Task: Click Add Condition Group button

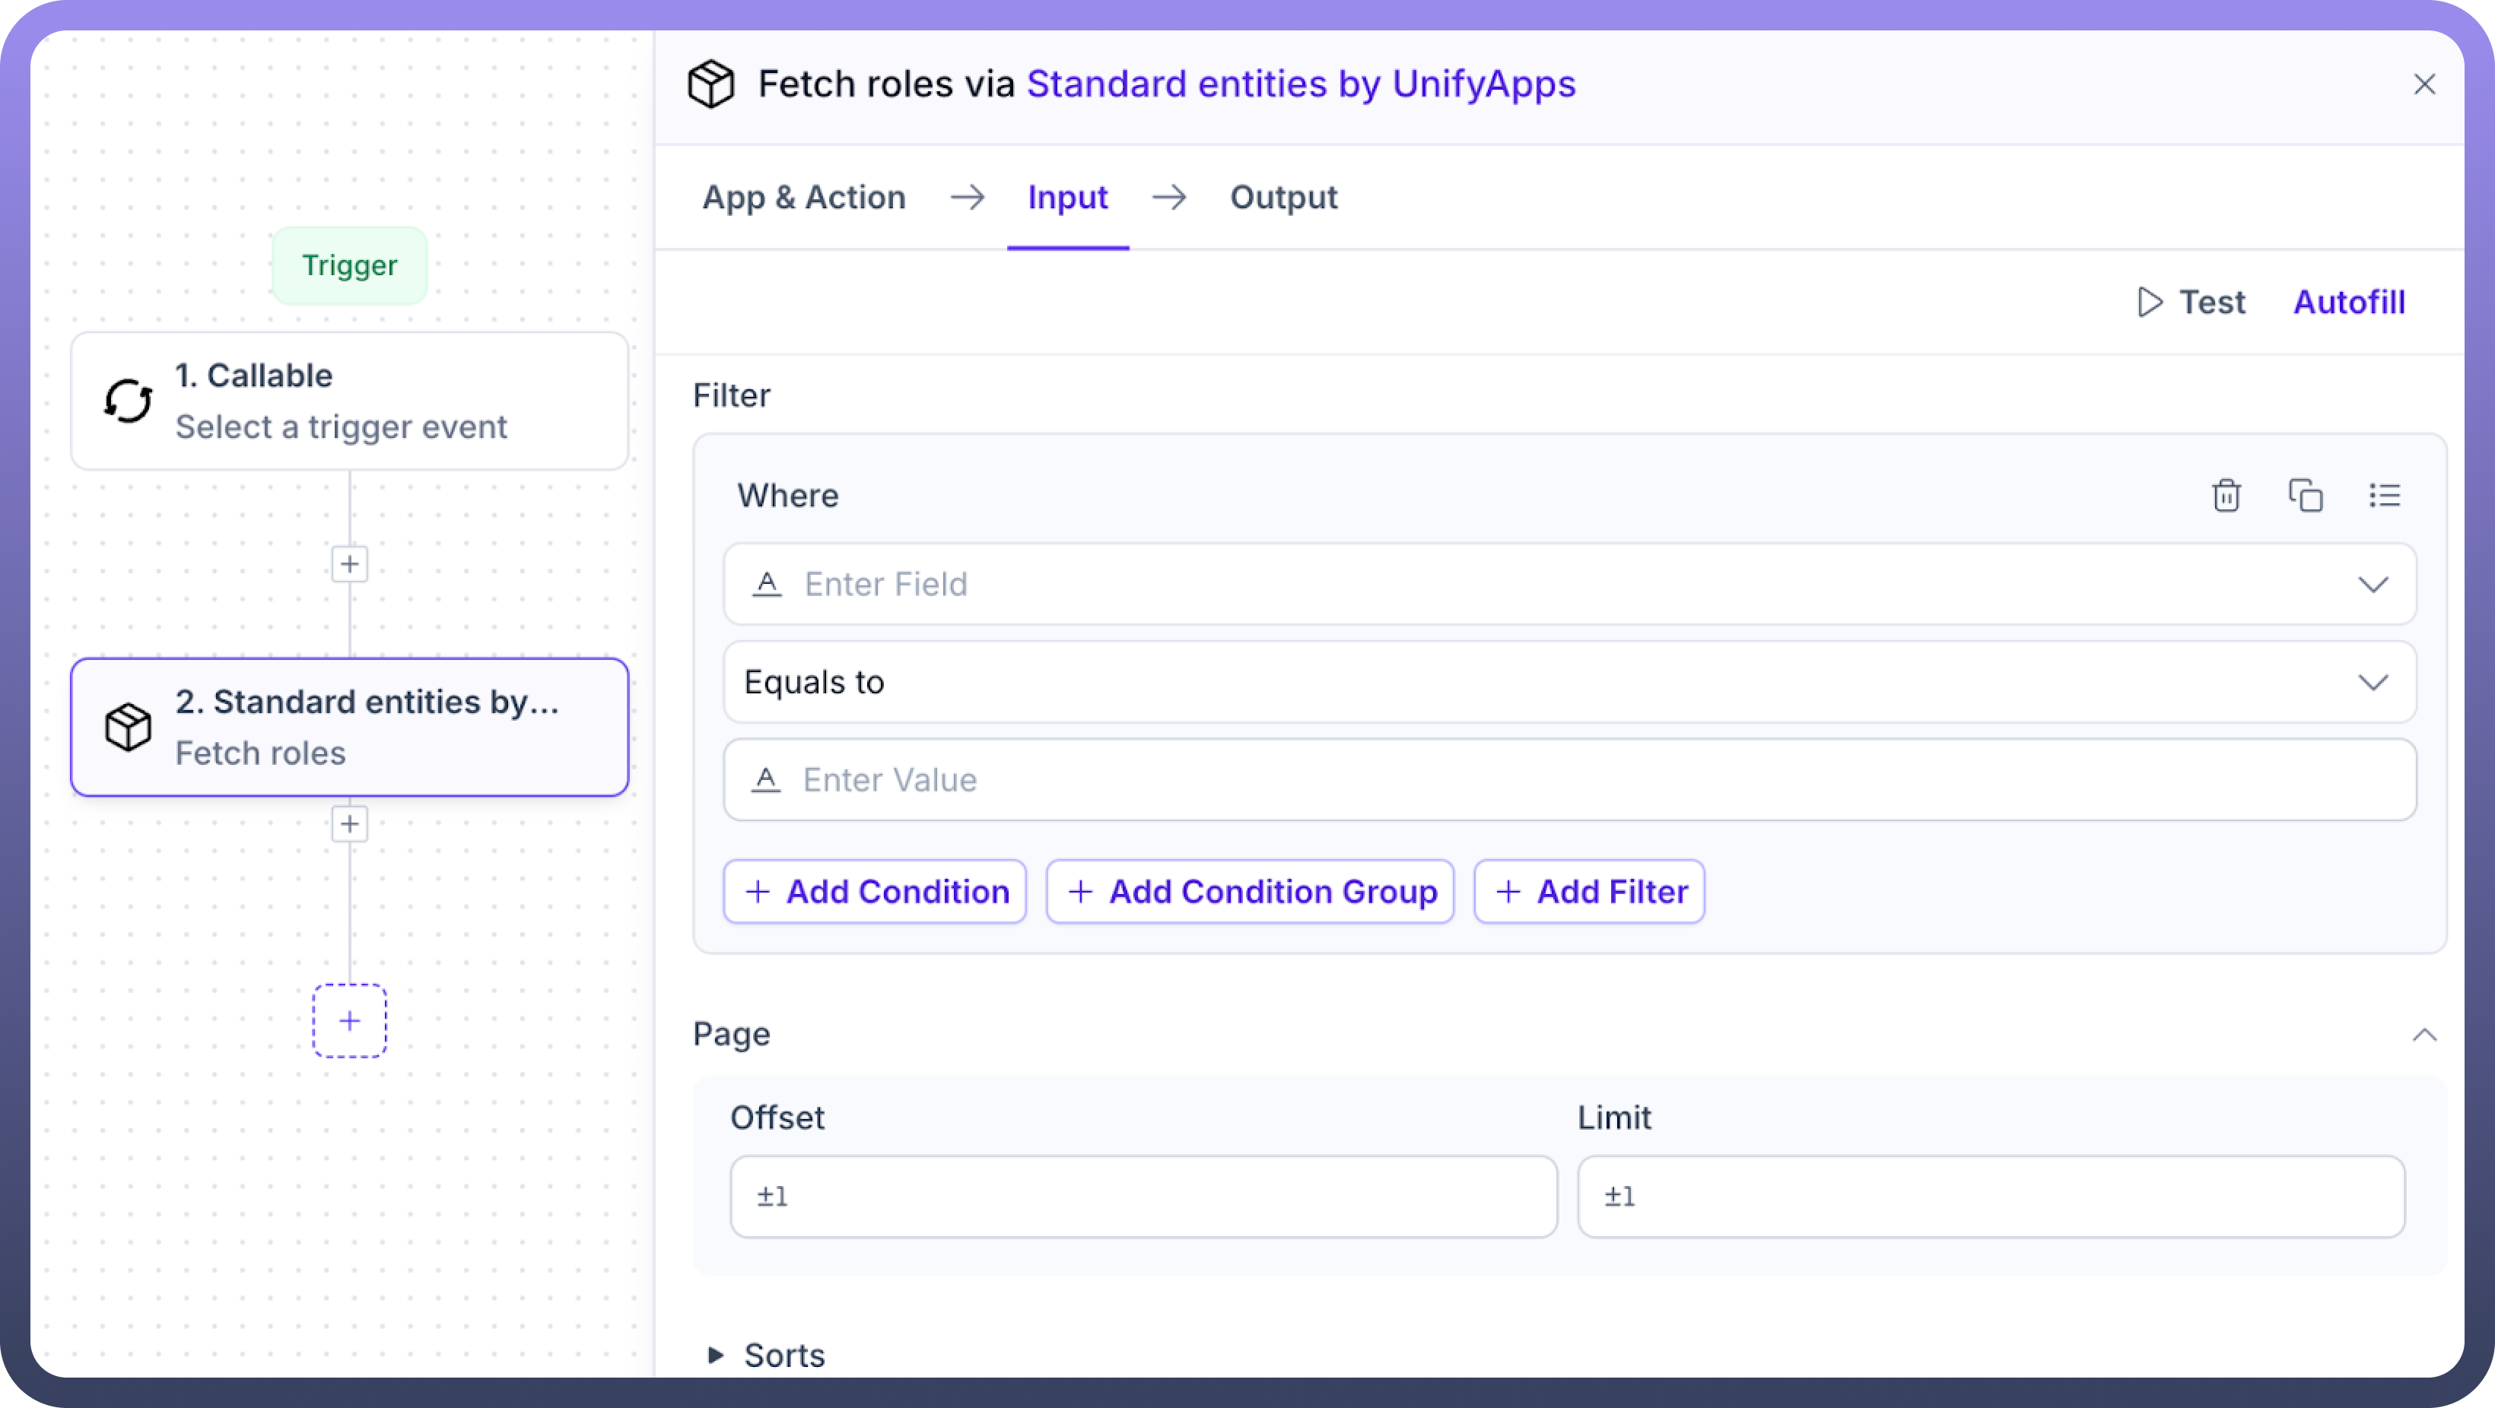Action: [1250, 892]
